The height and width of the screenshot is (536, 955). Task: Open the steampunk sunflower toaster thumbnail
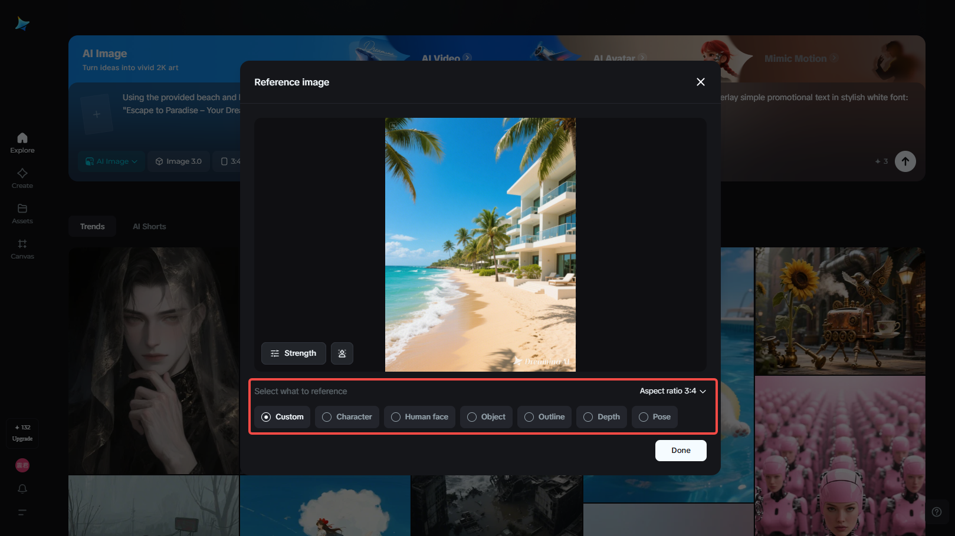[840, 311]
